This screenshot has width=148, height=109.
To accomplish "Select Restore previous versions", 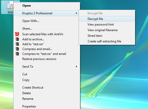I will coord(47,59).
